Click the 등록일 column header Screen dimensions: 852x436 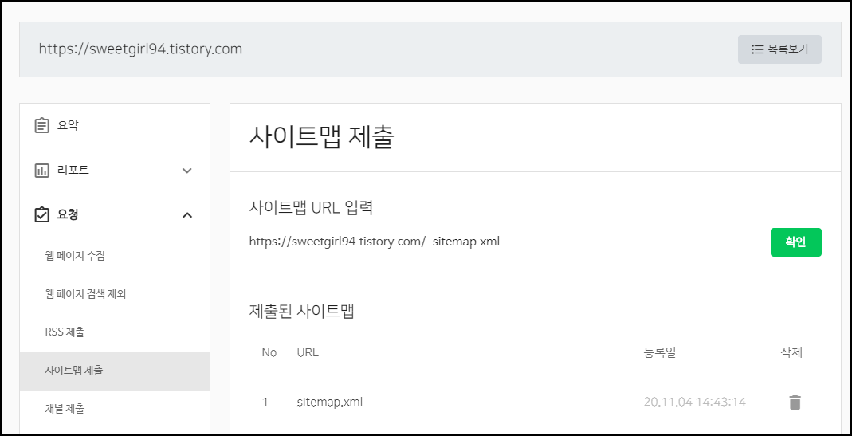coord(660,352)
